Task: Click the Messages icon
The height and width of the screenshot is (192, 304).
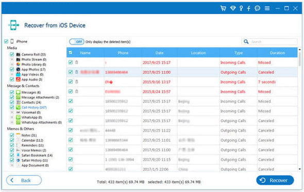Action: pyautogui.click(x=18, y=92)
